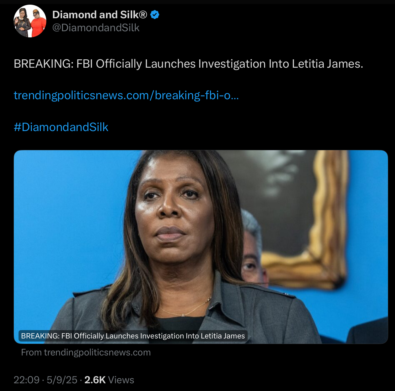View the 2.6K view count
The image size is (395, 391).
pyautogui.click(x=95, y=380)
